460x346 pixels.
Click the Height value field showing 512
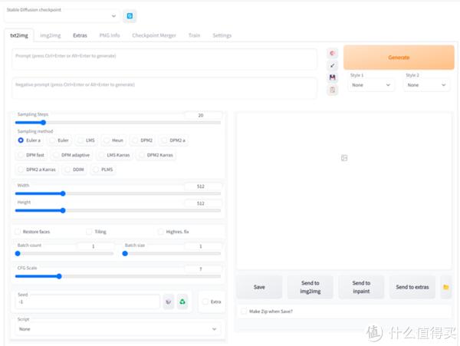tap(203, 203)
